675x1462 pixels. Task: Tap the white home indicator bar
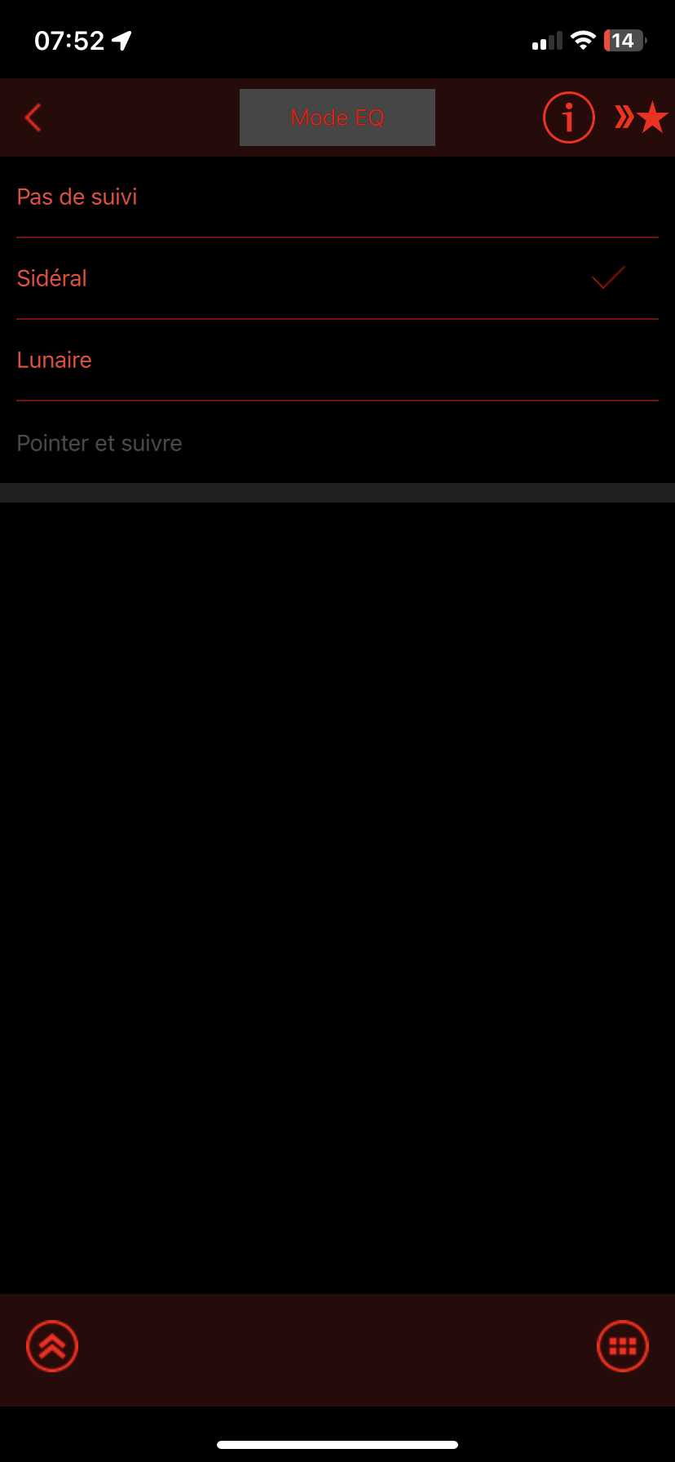(337, 1445)
